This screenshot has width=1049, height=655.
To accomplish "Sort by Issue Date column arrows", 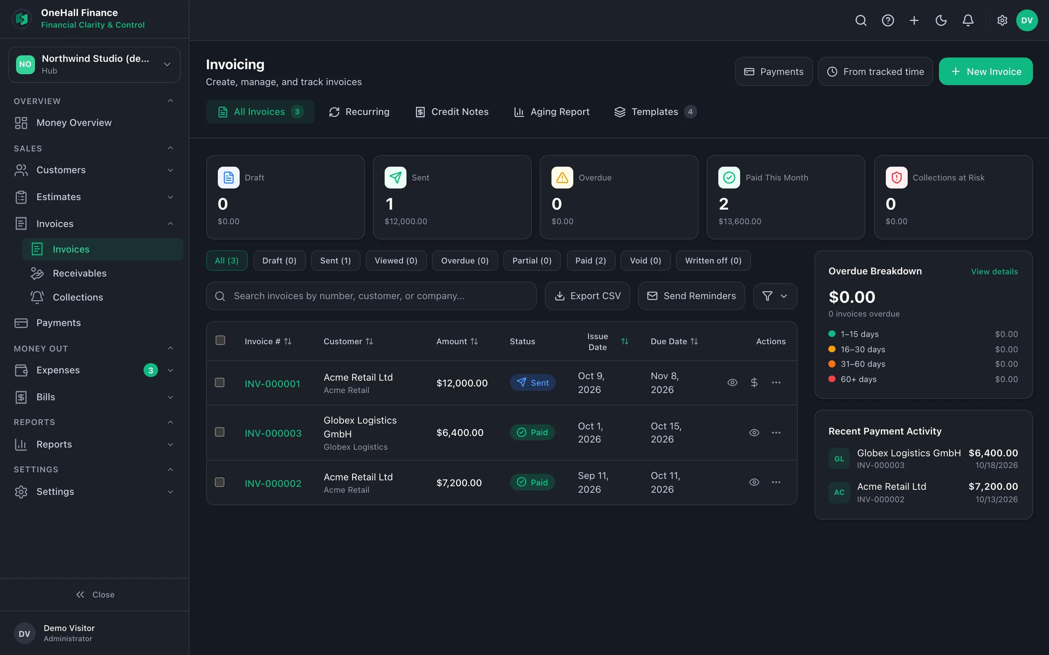I will click(625, 341).
